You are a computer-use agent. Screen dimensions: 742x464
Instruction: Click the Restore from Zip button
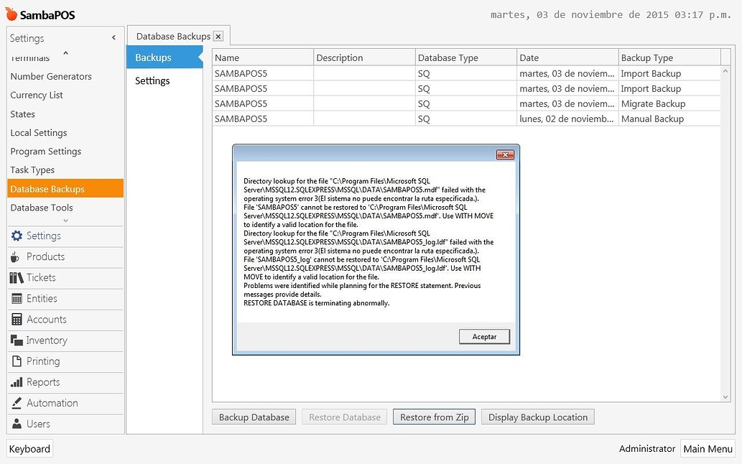(x=434, y=417)
